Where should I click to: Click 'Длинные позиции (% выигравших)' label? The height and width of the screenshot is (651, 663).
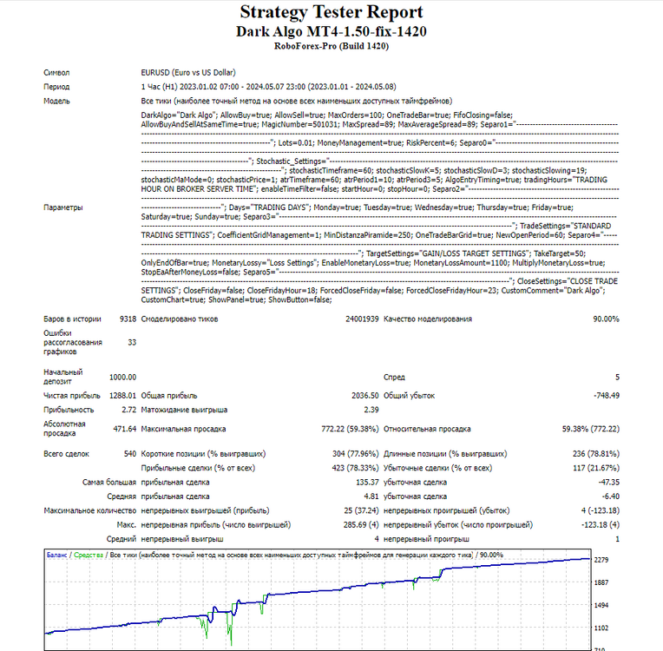[445, 454]
